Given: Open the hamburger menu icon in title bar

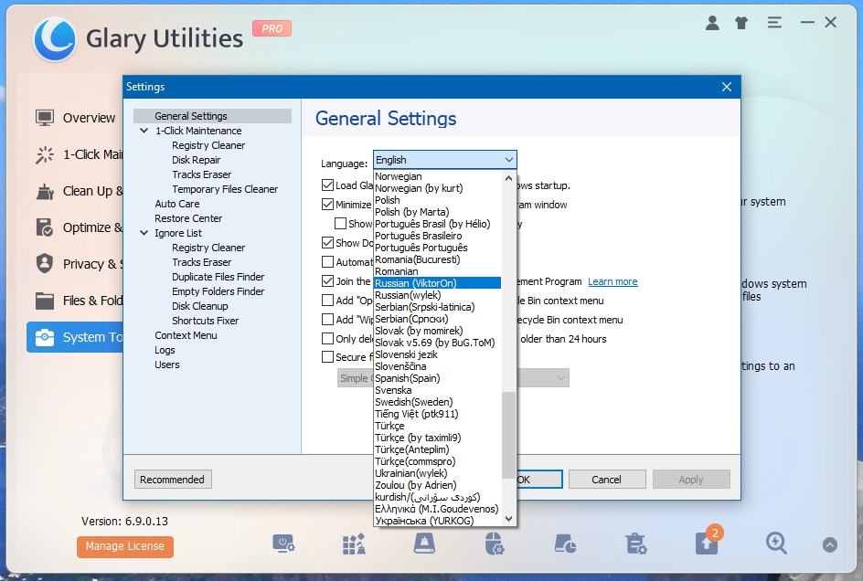Looking at the screenshot, I should pos(774,23).
